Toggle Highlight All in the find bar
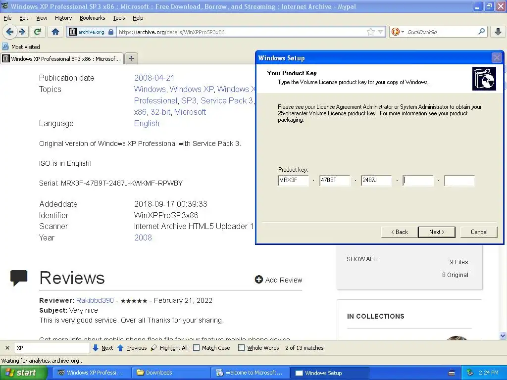The width and height of the screenshot is (507, 380). (169, 348)
